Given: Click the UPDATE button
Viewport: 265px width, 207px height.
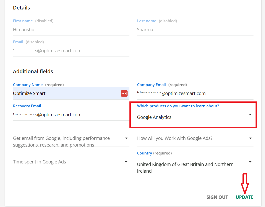Looking at the screenshot, I should tap(245, 197).
